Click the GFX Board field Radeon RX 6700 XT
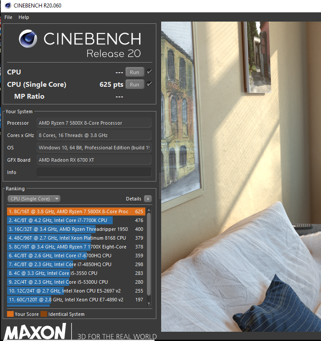321x341 pixels. (x=94, y=160)
